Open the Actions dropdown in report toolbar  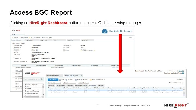[x=37, y=37]
